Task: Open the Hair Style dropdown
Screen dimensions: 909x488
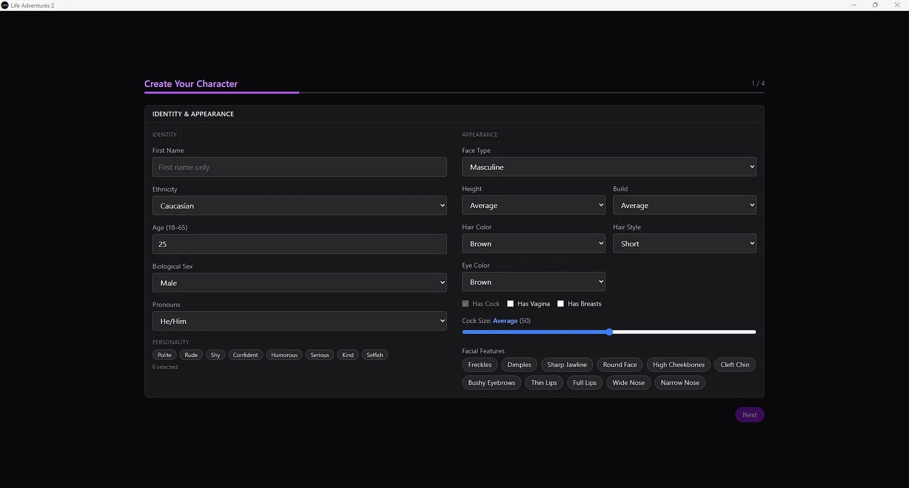Action: [685, 244]
